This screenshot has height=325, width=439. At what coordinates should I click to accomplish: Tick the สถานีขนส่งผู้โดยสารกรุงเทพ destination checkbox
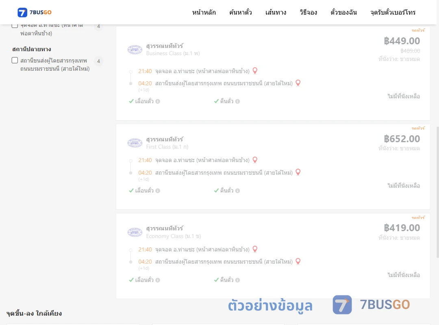point(15,61)
